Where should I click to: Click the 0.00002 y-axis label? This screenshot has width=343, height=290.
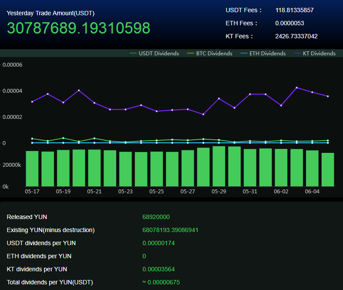point(12,117)
